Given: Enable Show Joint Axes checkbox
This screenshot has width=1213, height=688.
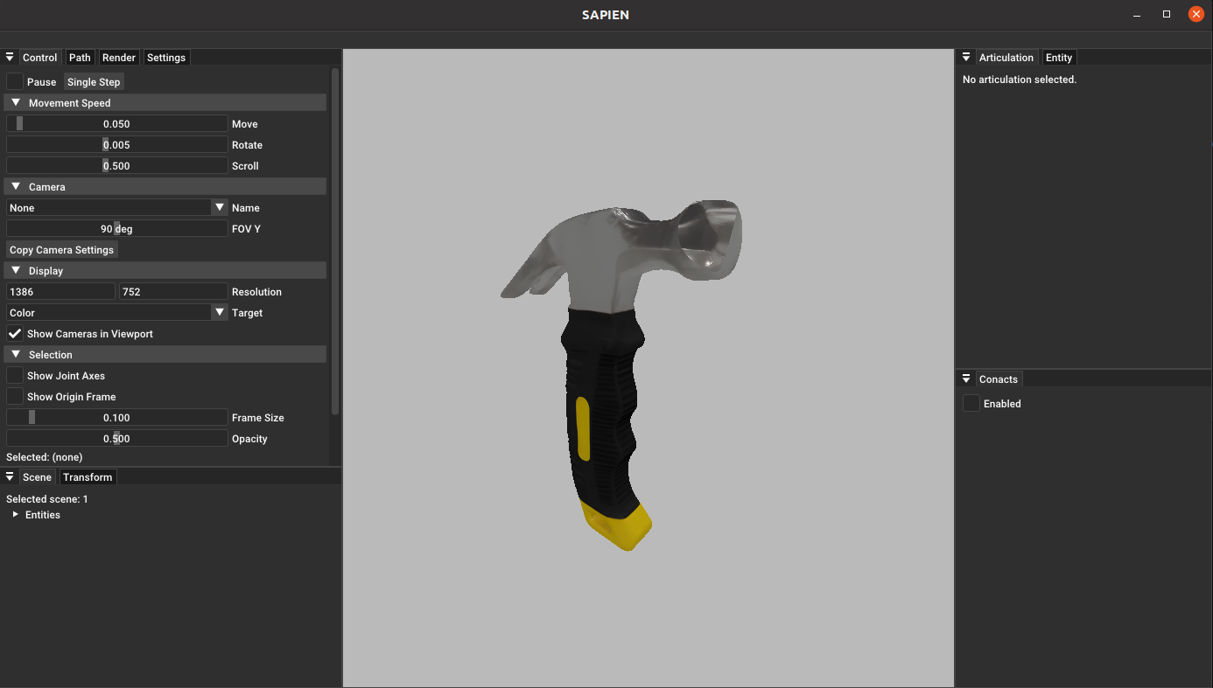Looking at the screenshot, I should [15, 375].
